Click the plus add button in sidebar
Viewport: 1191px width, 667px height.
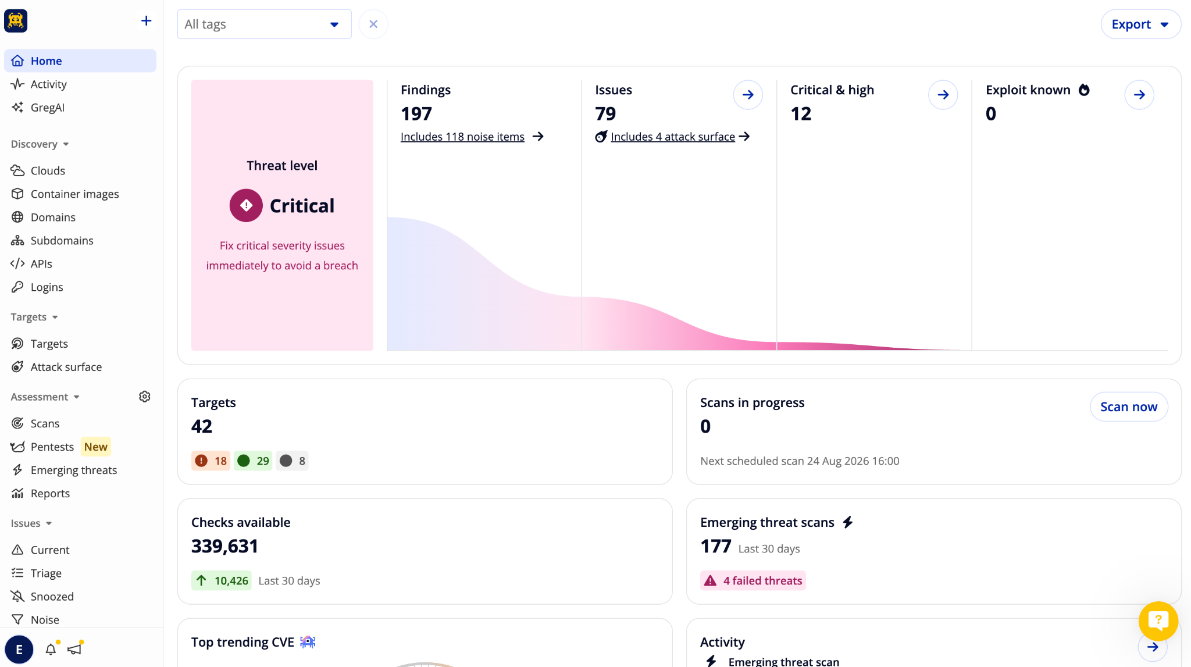(146, 21)
